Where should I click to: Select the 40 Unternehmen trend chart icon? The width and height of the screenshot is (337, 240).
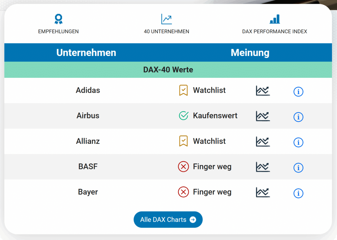[167, 19]
